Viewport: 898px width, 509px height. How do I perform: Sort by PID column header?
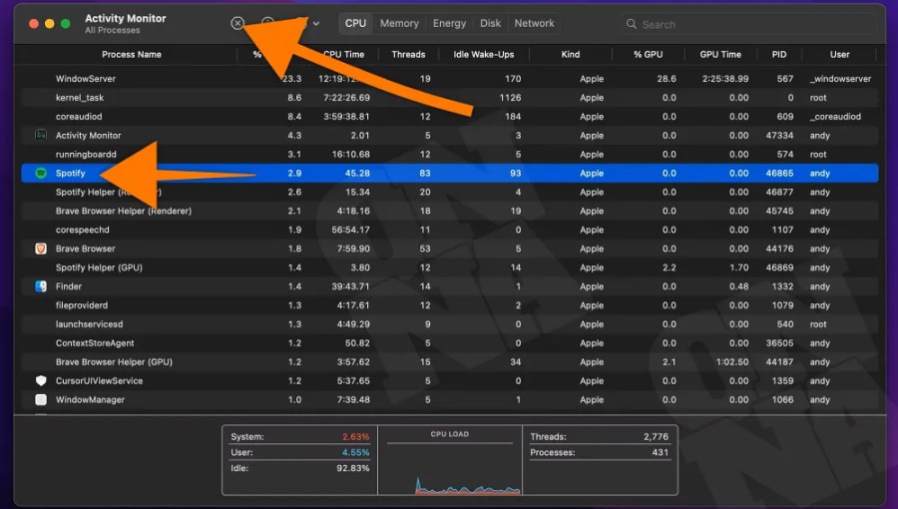779,54
